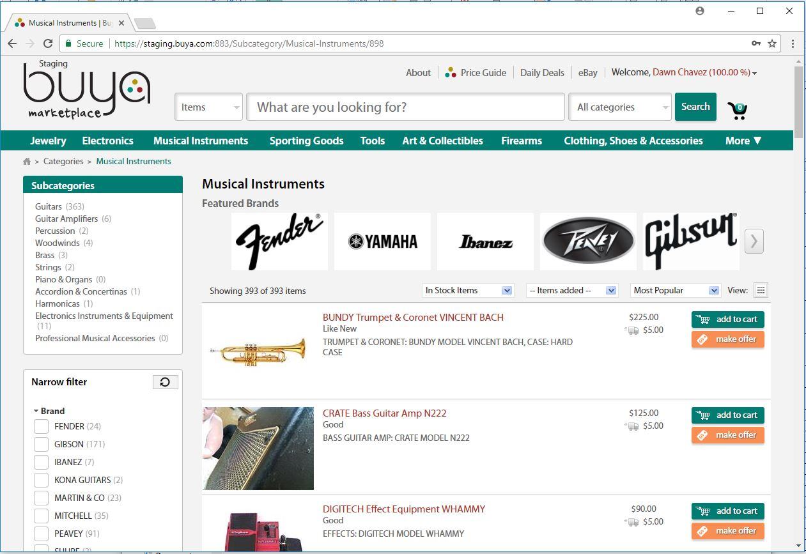The image size is (806, 554).
Task: Open the Items added dropdown
Action: 572,290
